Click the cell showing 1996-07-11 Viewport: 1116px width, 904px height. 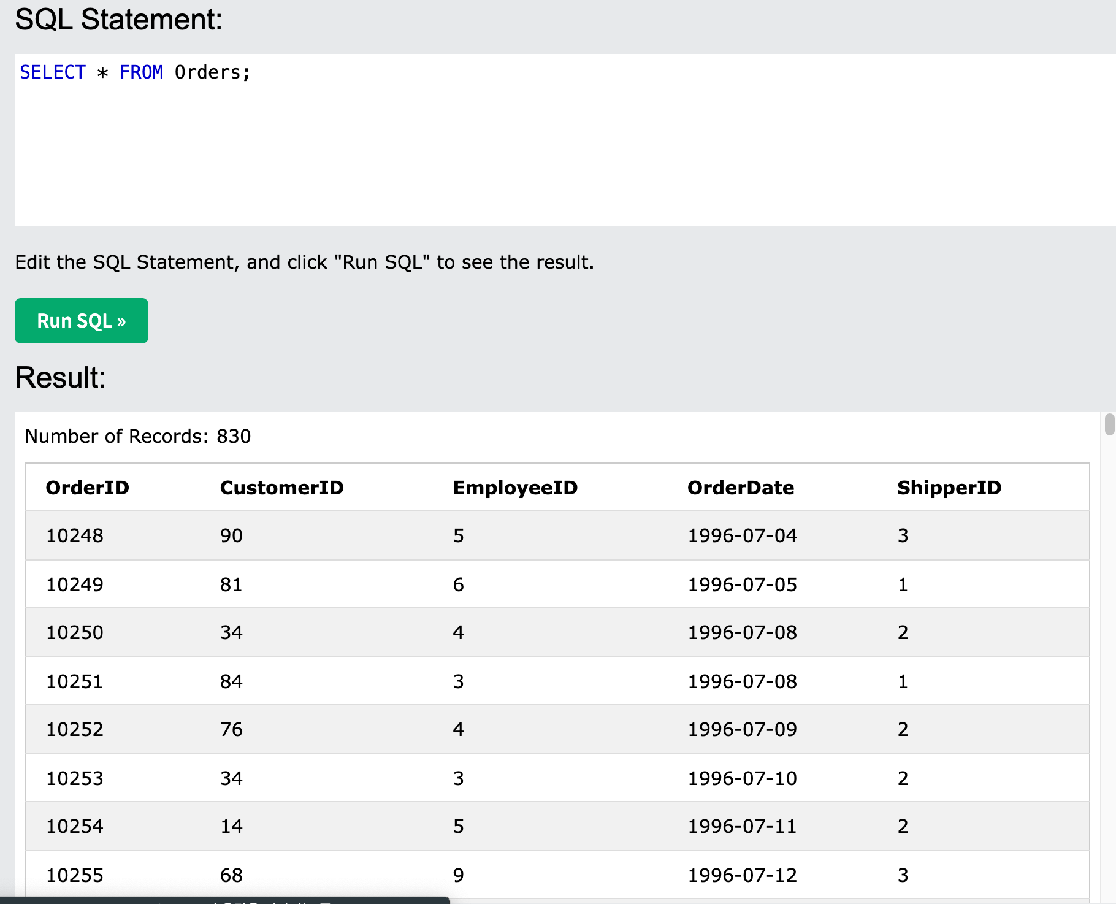[741, 826]
